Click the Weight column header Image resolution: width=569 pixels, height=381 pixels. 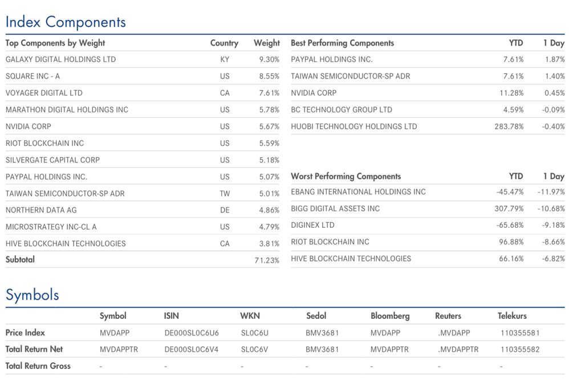[x=266, y=43]
